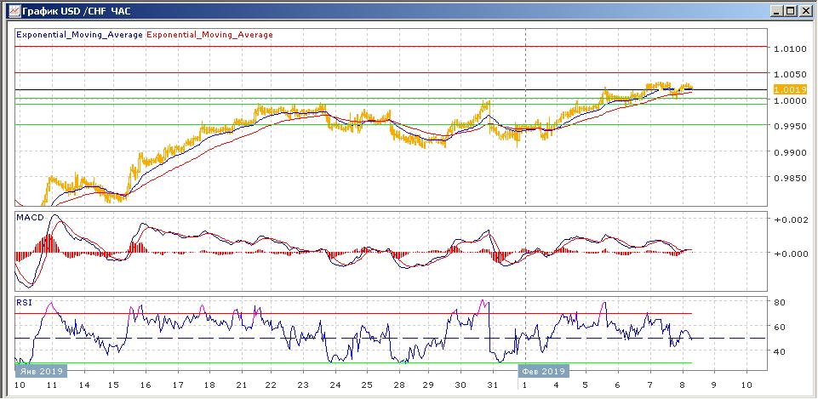Click the orange current price tag 1.0019
Viewport: 818px width, 399px height.
tap(790, 89)
